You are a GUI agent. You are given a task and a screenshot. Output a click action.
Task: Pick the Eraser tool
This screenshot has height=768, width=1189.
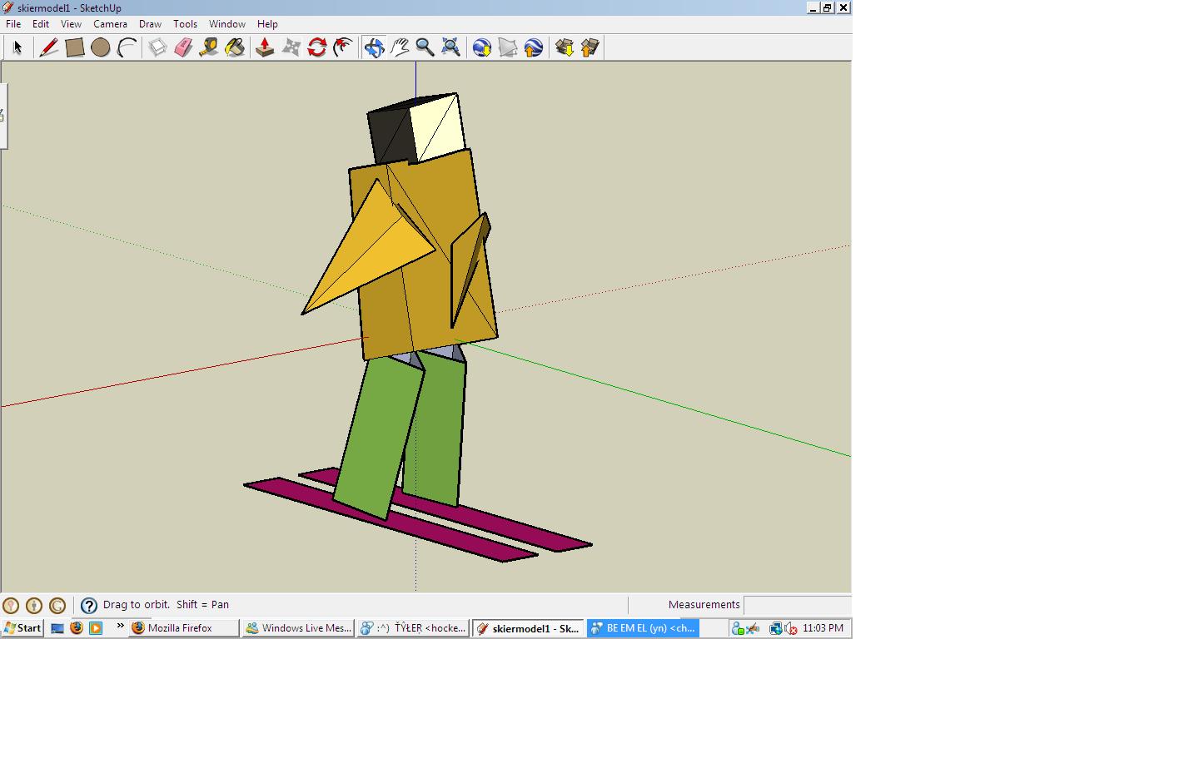183,47
